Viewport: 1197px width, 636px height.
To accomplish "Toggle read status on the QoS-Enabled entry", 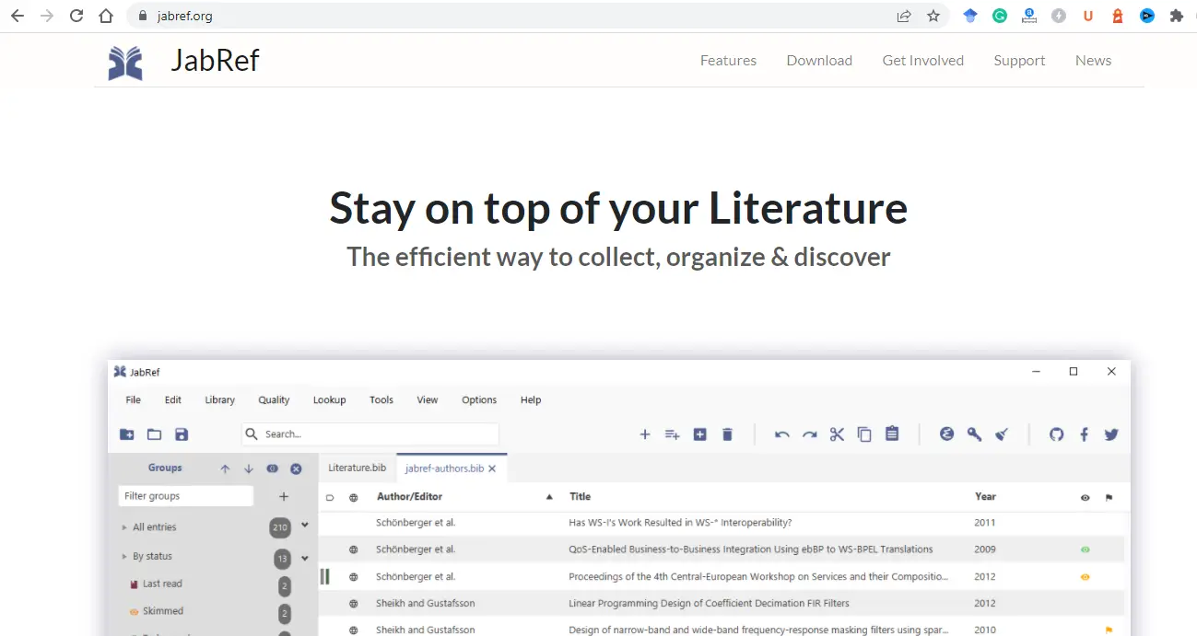I will pyautogui.click(x=1086, y=549).
